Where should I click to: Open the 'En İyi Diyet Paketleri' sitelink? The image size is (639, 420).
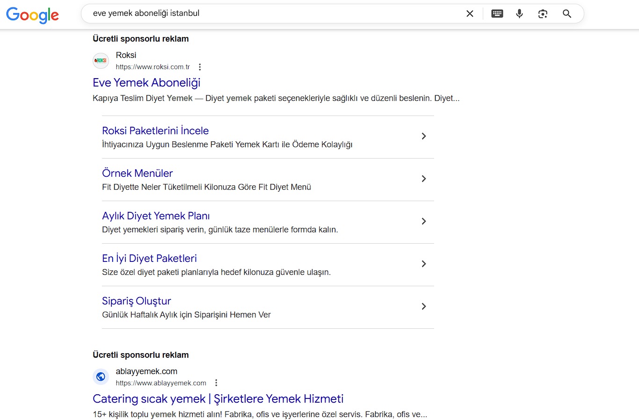coord(149,259)
